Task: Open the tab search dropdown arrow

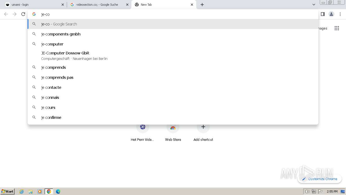Action: pyautogui.click(x=314, y=5)
